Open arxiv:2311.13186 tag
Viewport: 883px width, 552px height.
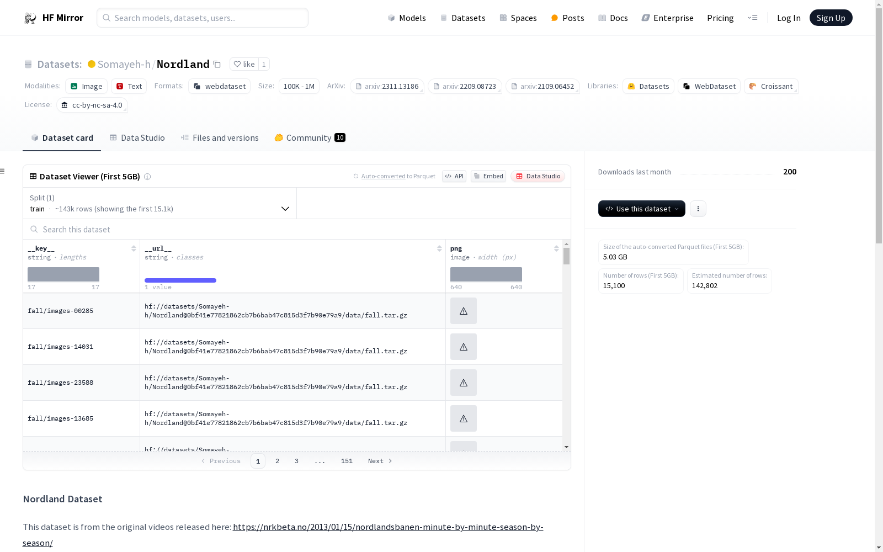(x=387, y=86)
